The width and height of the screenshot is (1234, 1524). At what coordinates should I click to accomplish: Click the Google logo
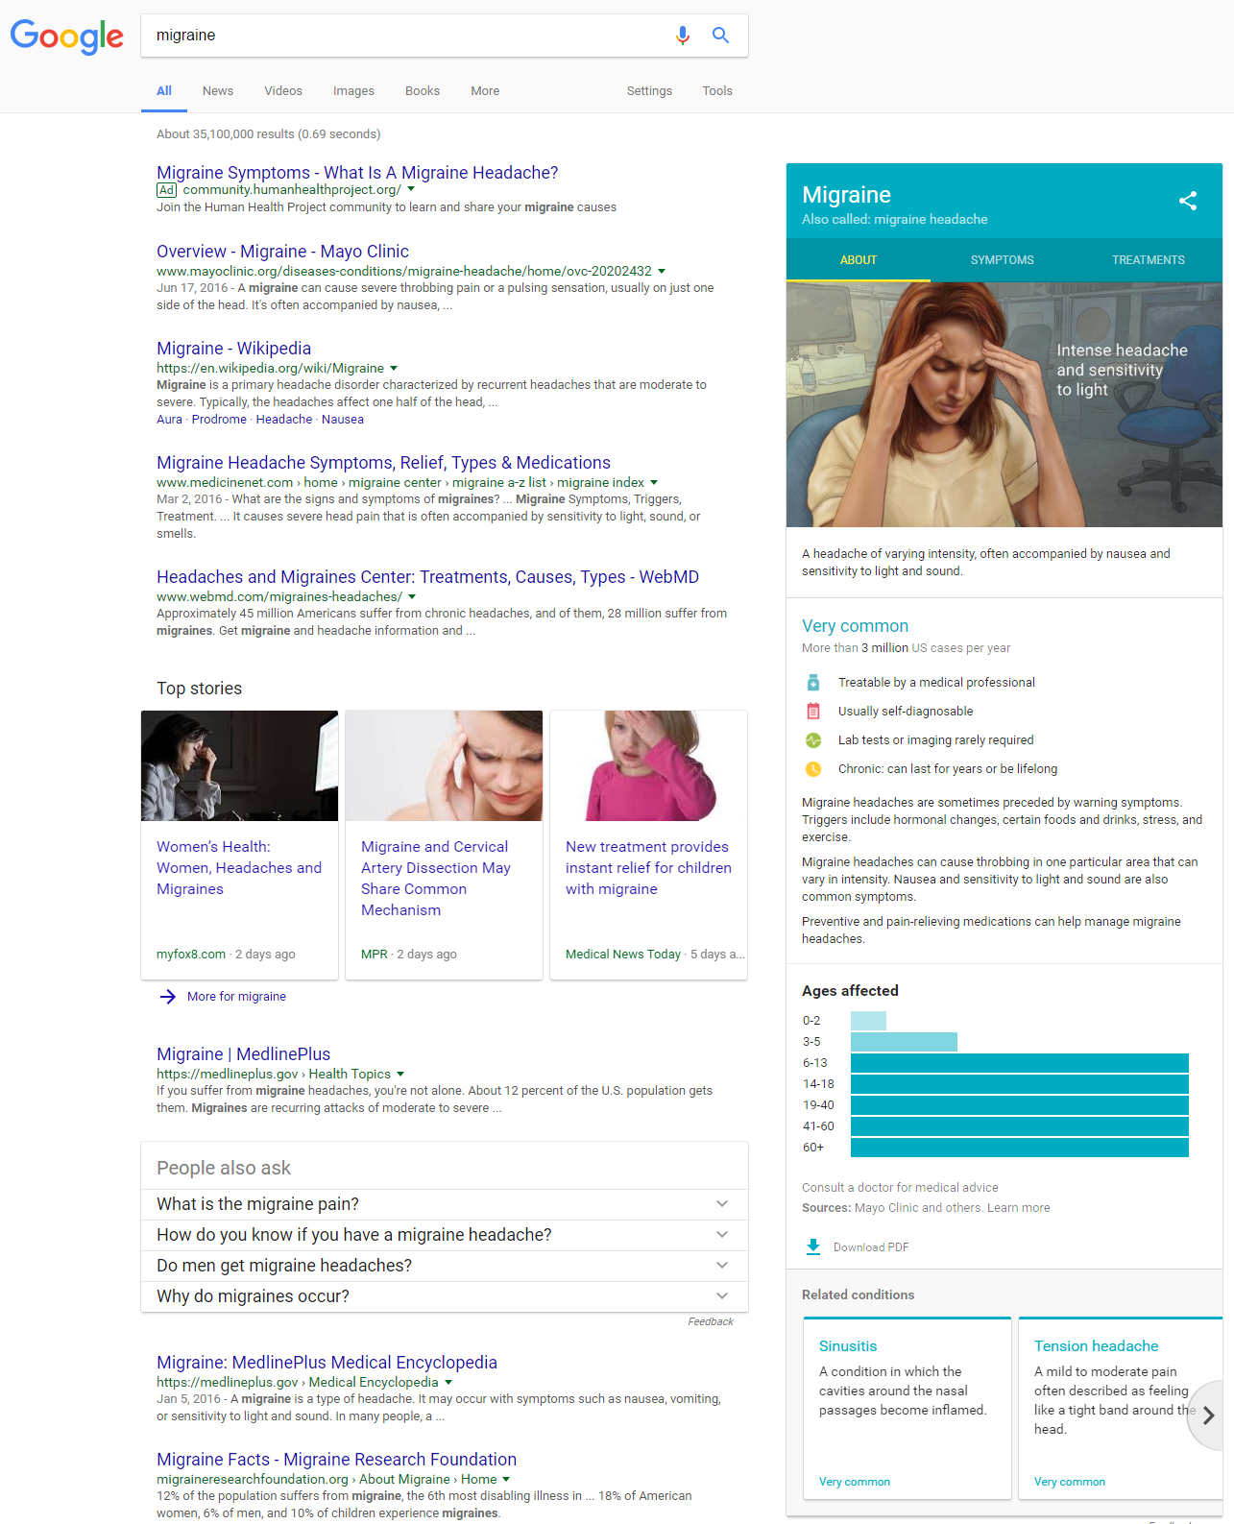pyautogui.click(x=67, y=36)
